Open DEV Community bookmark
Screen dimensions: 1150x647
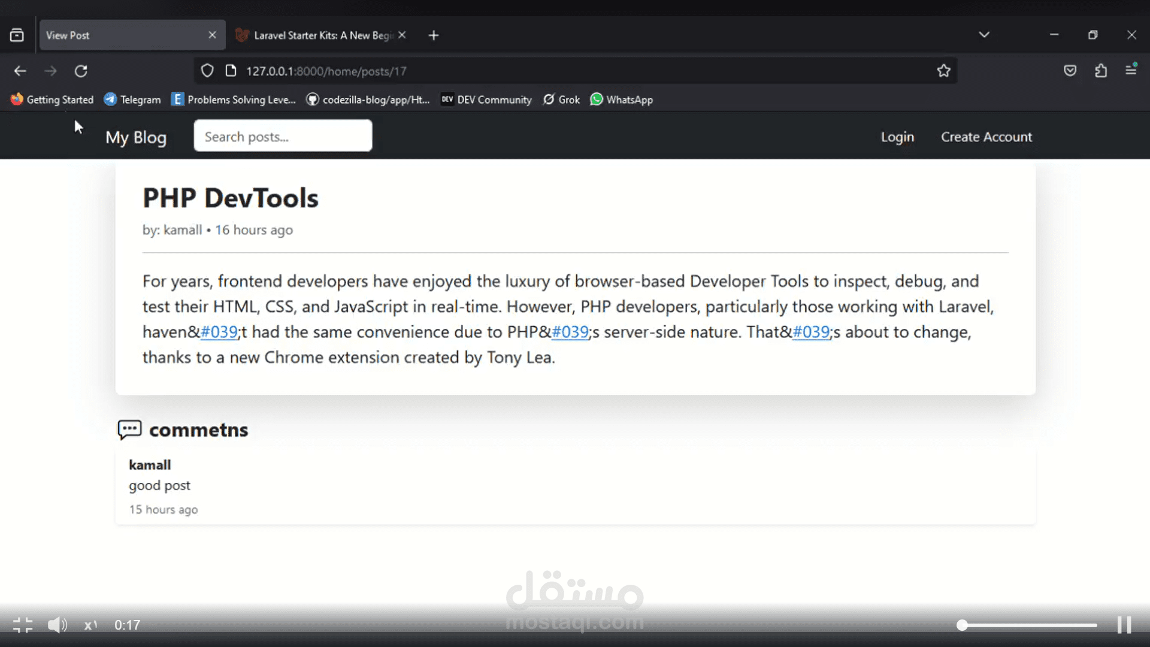pos(486,99)
